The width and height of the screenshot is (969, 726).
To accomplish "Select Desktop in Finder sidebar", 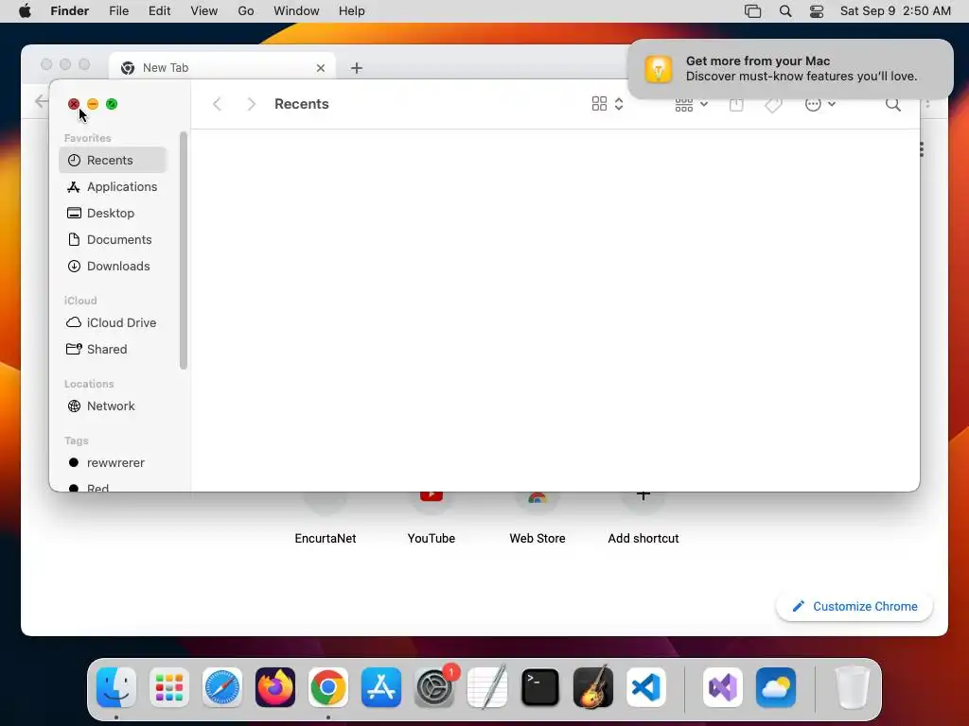I will pos(114,213).
